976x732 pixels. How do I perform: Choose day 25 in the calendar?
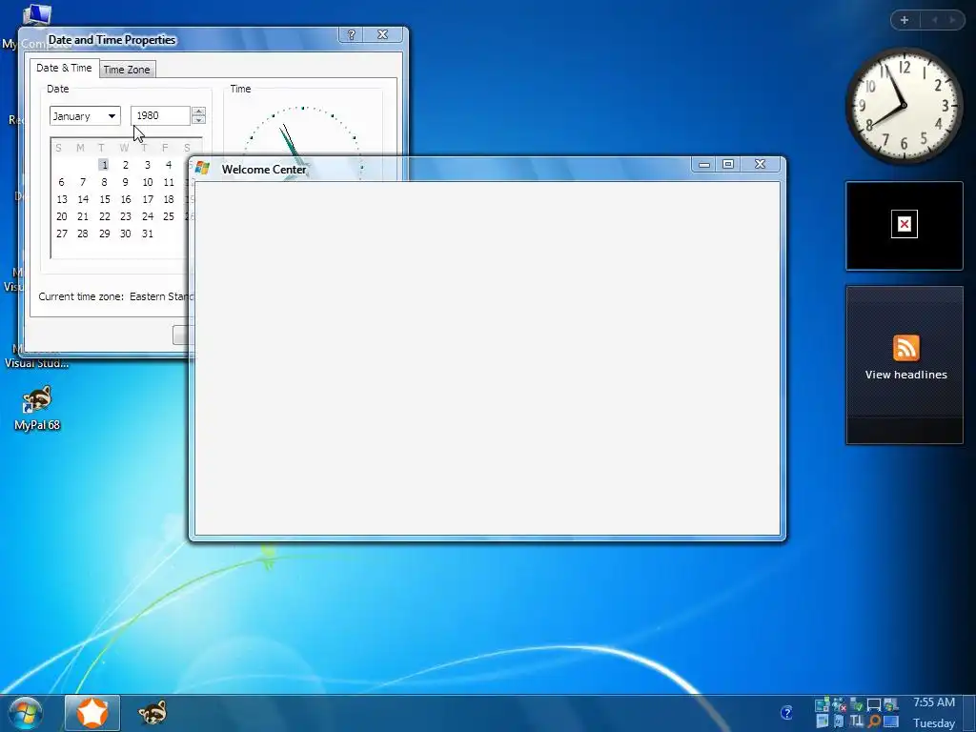coord(169,216)
